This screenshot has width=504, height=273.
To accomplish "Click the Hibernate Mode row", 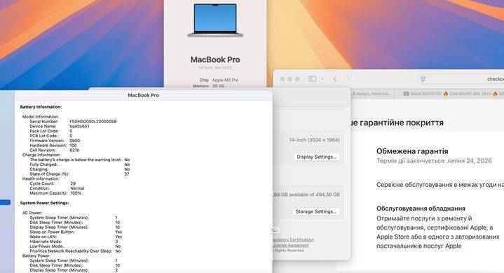I will pos(74,241).
